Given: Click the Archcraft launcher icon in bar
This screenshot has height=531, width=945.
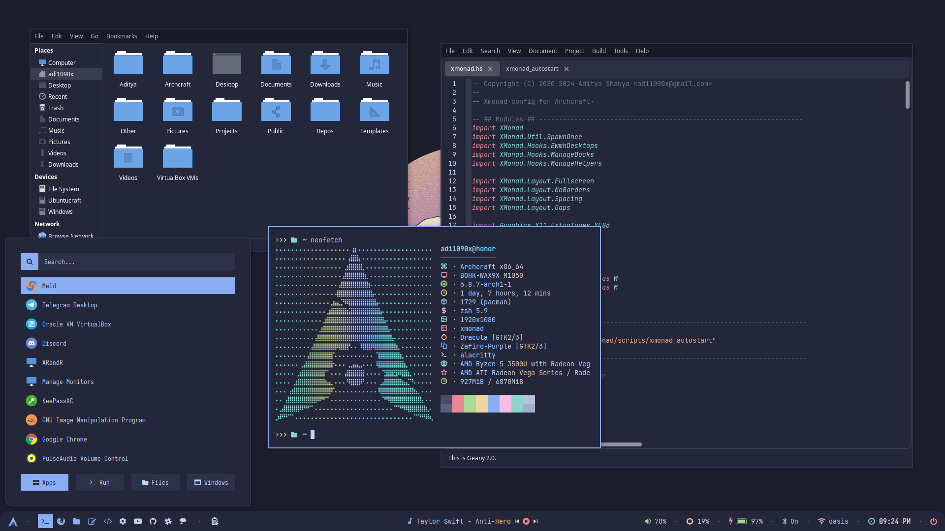Looking at the screenshot, I should [13, 522].
